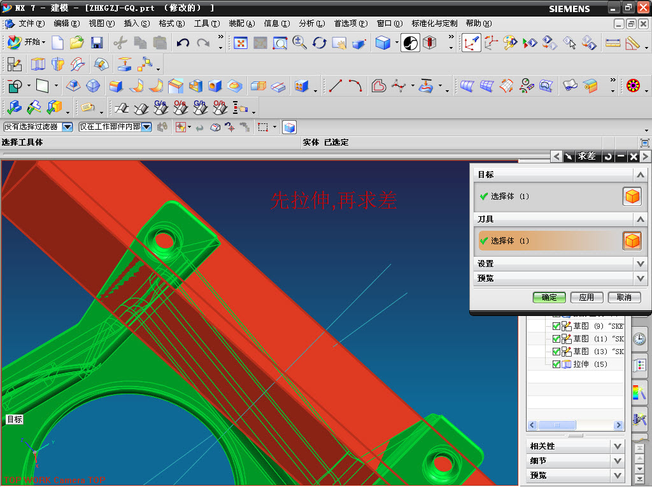
Task: Click the Block primitive icon
Action: 73,86
